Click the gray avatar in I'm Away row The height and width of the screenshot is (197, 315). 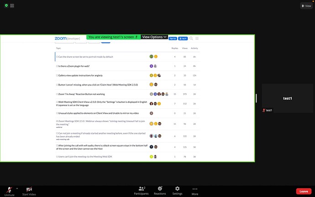(x=152, y=94)
